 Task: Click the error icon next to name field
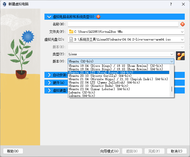pyautogui.click(x=183, y=24)
